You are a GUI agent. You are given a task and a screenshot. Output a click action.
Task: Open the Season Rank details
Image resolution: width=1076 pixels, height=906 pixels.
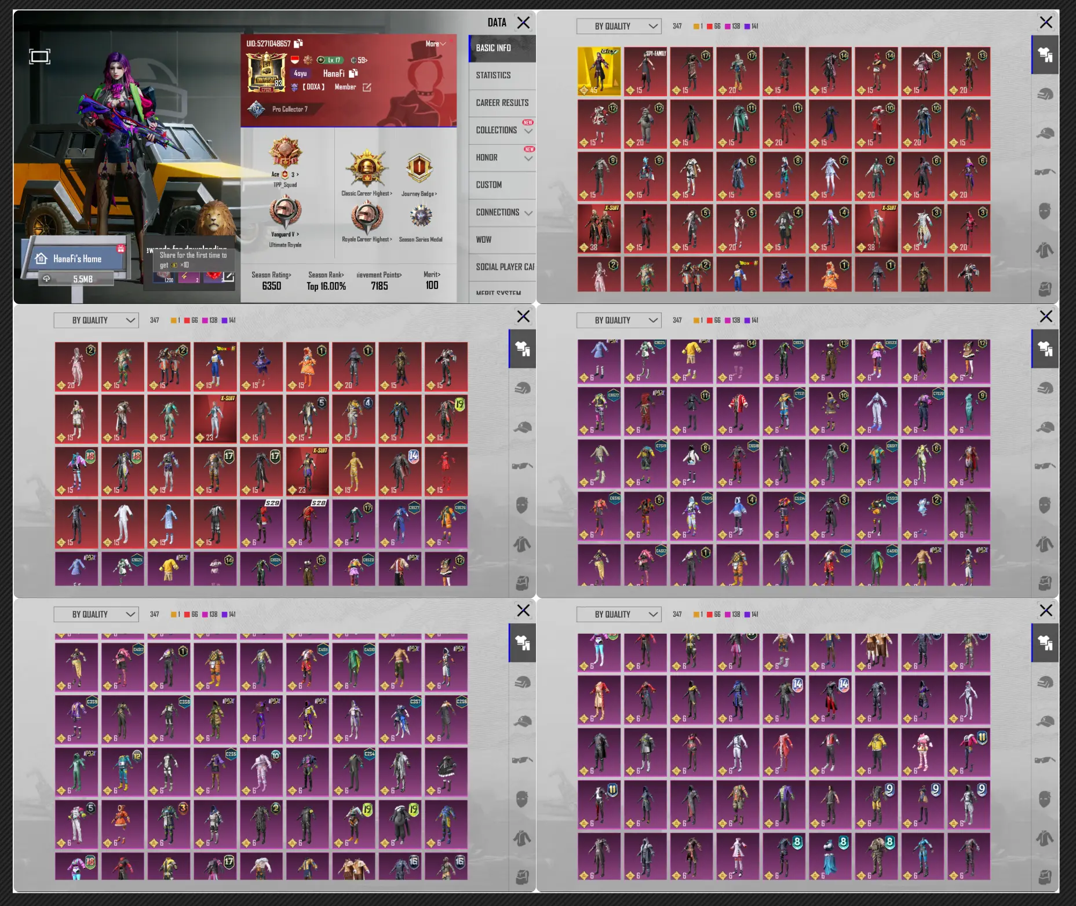(326, 281)
